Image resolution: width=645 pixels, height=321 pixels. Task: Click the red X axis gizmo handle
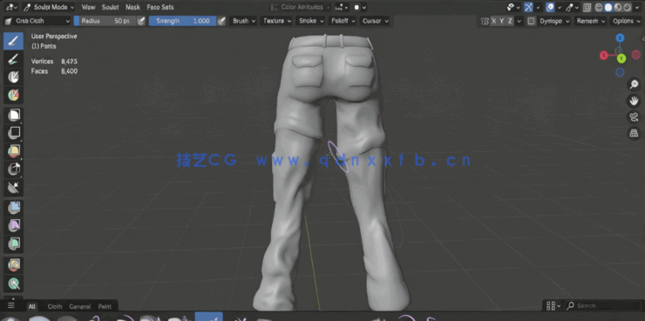604,55
